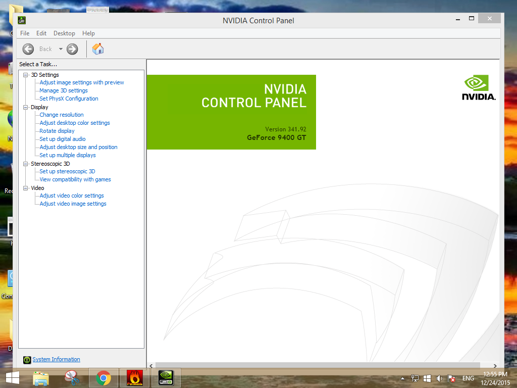Click the Forward arrow button
The width and height of the screenshot is (517, 388).
(72, 49)
